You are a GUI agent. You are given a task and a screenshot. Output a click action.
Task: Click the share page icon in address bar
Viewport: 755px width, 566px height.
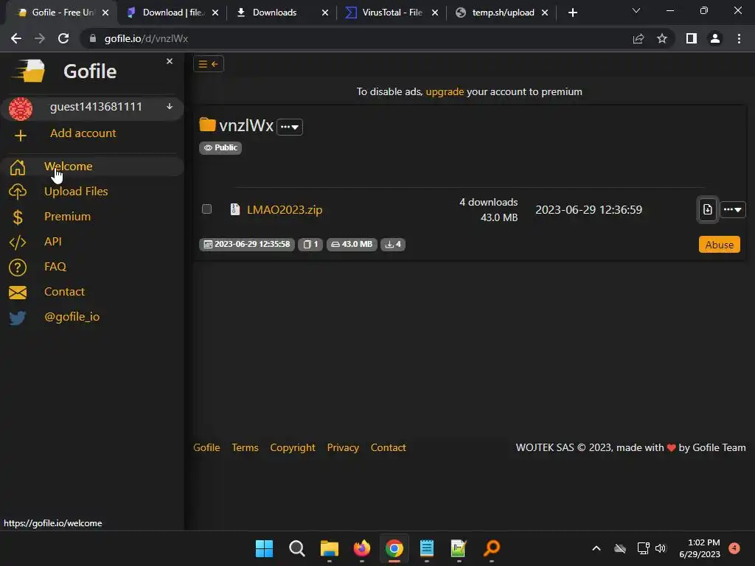(x=639, y=38)
